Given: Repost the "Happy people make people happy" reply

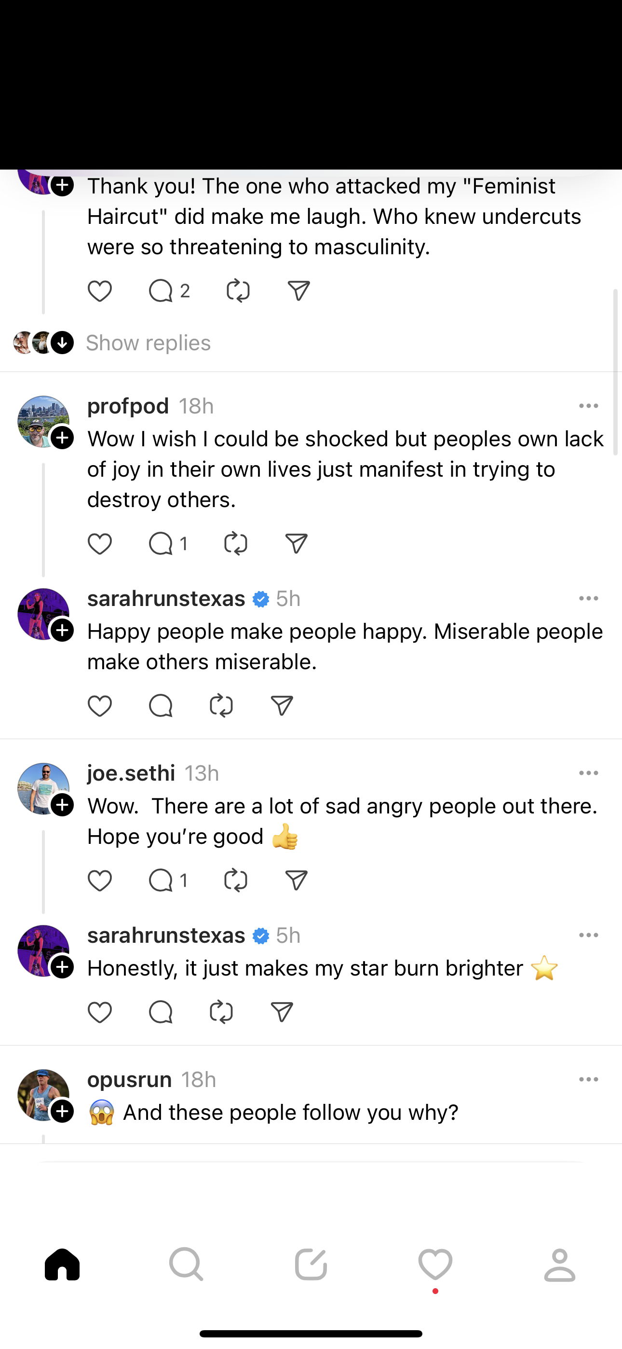Looking at the screenshot, I should point(221,706).
